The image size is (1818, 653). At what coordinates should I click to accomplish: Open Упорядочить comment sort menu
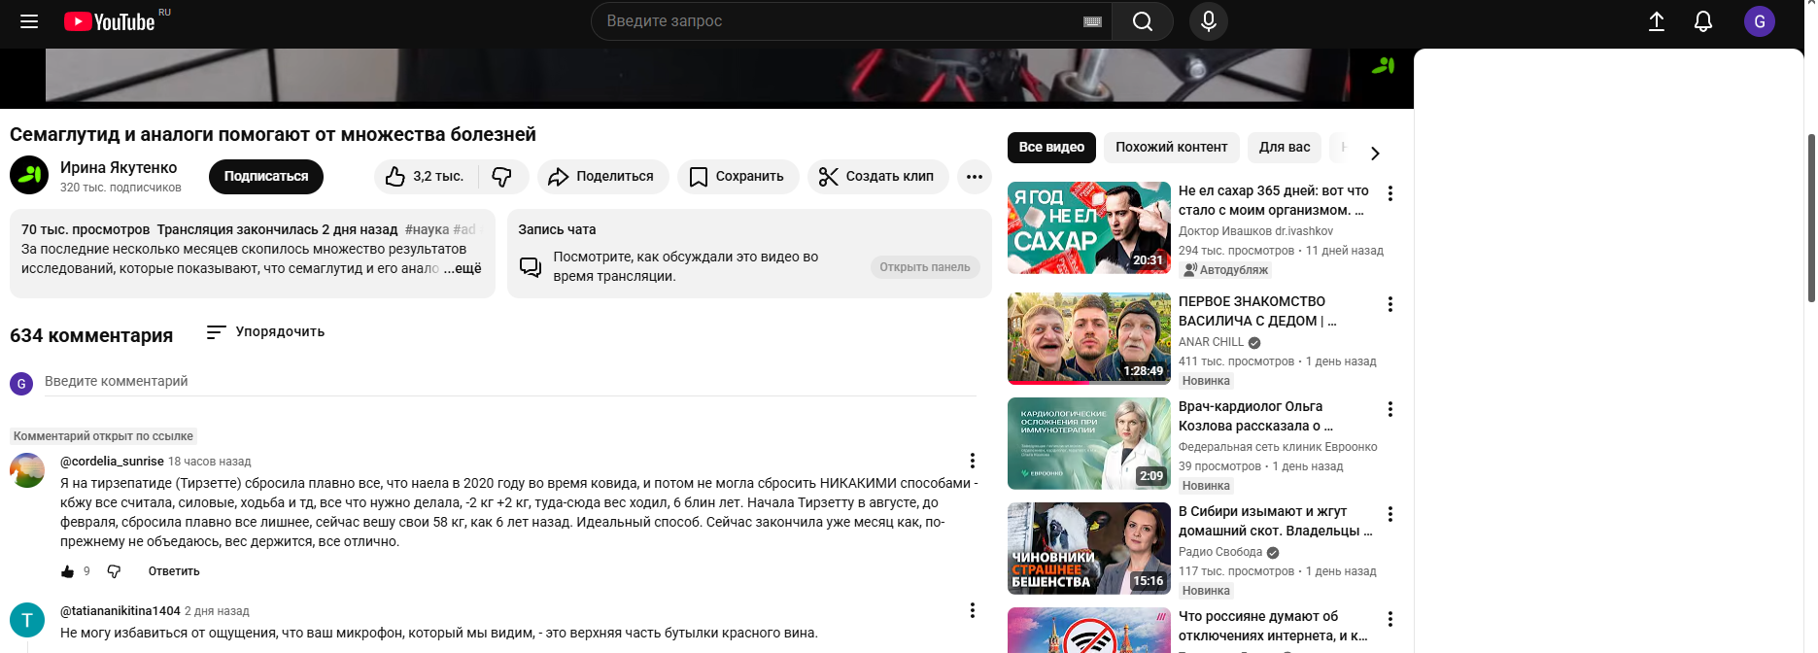265,332
